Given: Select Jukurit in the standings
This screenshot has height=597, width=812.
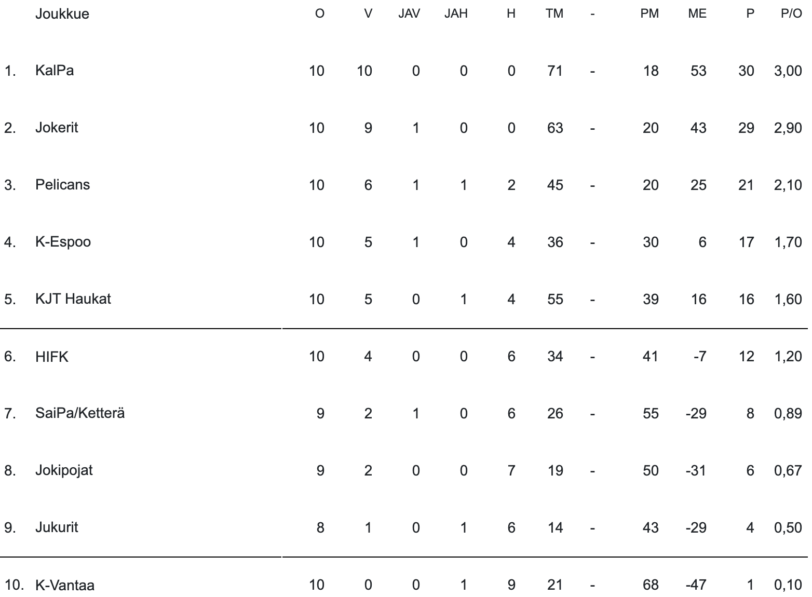Looking at the screenshot, I should click(57, 527).
